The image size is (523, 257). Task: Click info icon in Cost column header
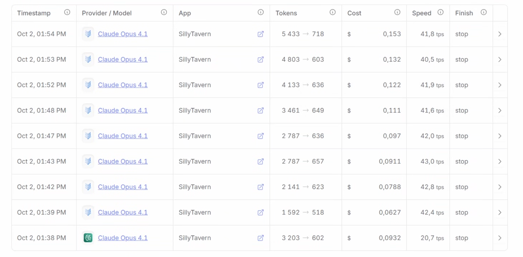coord(397,12)
